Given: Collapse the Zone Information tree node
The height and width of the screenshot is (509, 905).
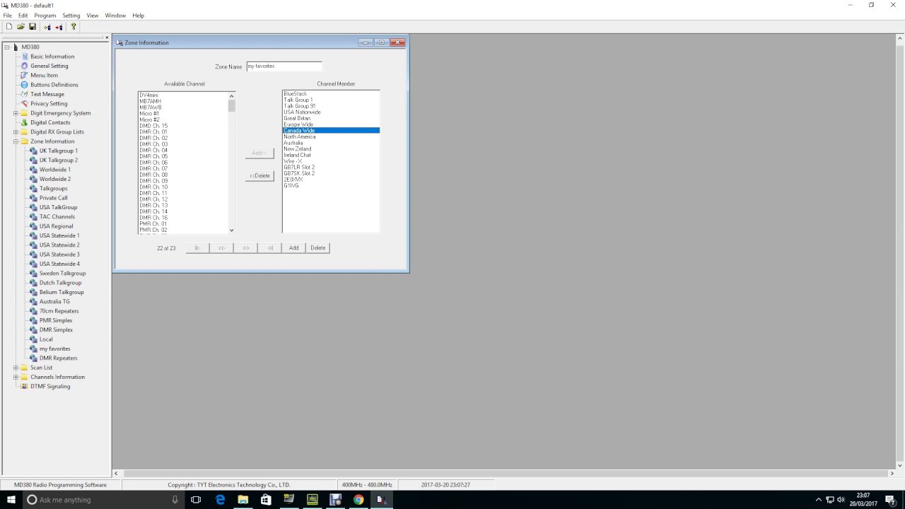Looking at the screenshot, I should click(x=16, y=141).
